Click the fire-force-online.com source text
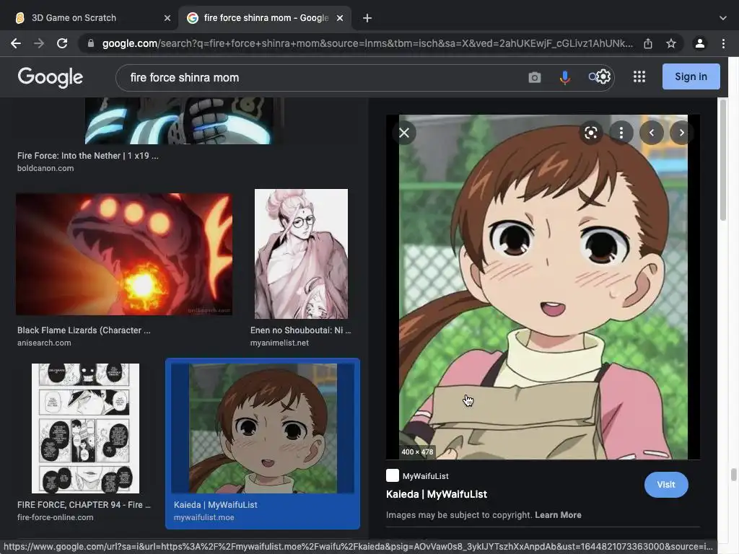 click(55, 517)
